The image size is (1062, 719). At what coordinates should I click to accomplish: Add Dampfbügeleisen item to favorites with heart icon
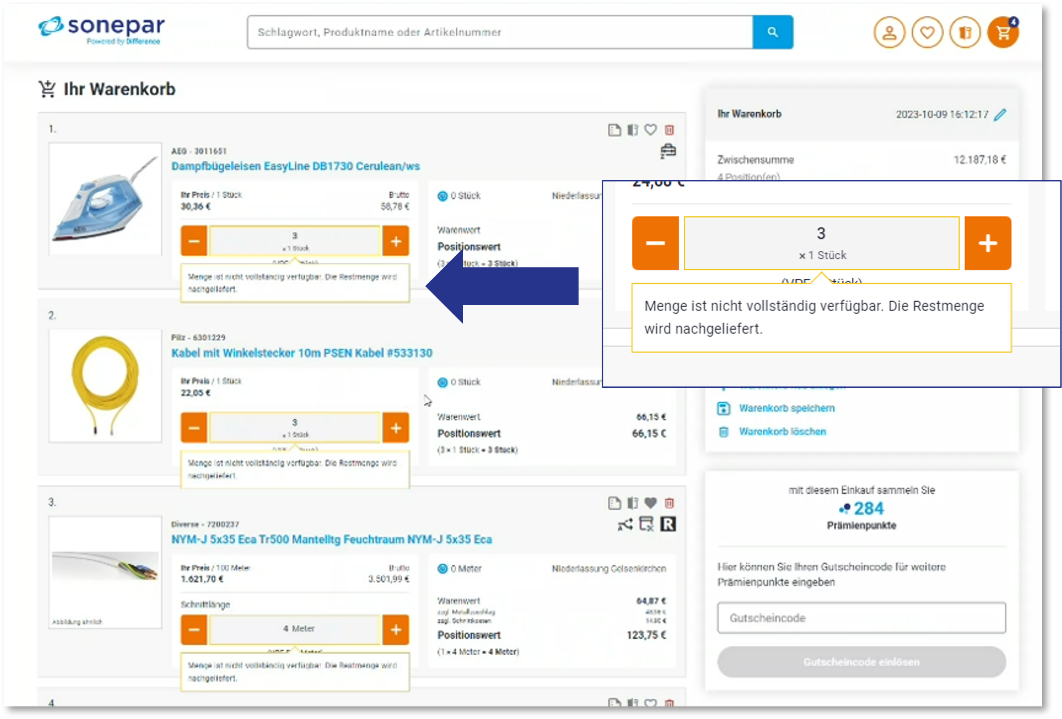[x=650, y=130]
